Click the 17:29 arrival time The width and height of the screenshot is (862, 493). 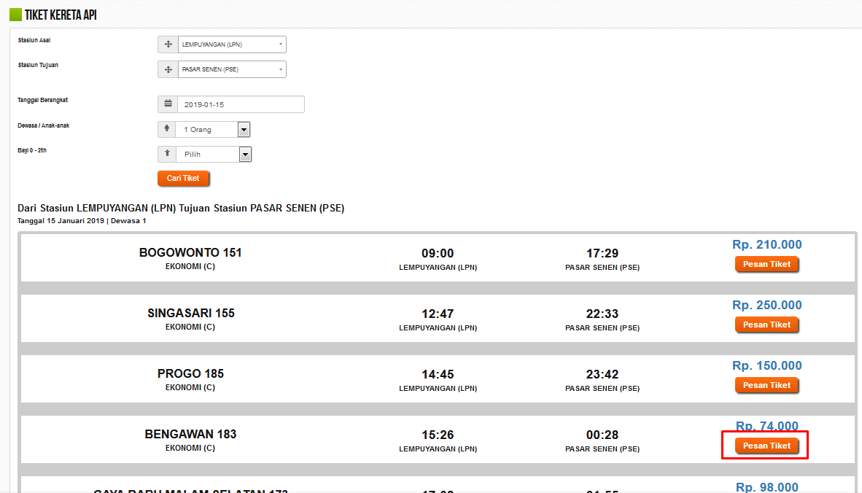click(602, 253)
